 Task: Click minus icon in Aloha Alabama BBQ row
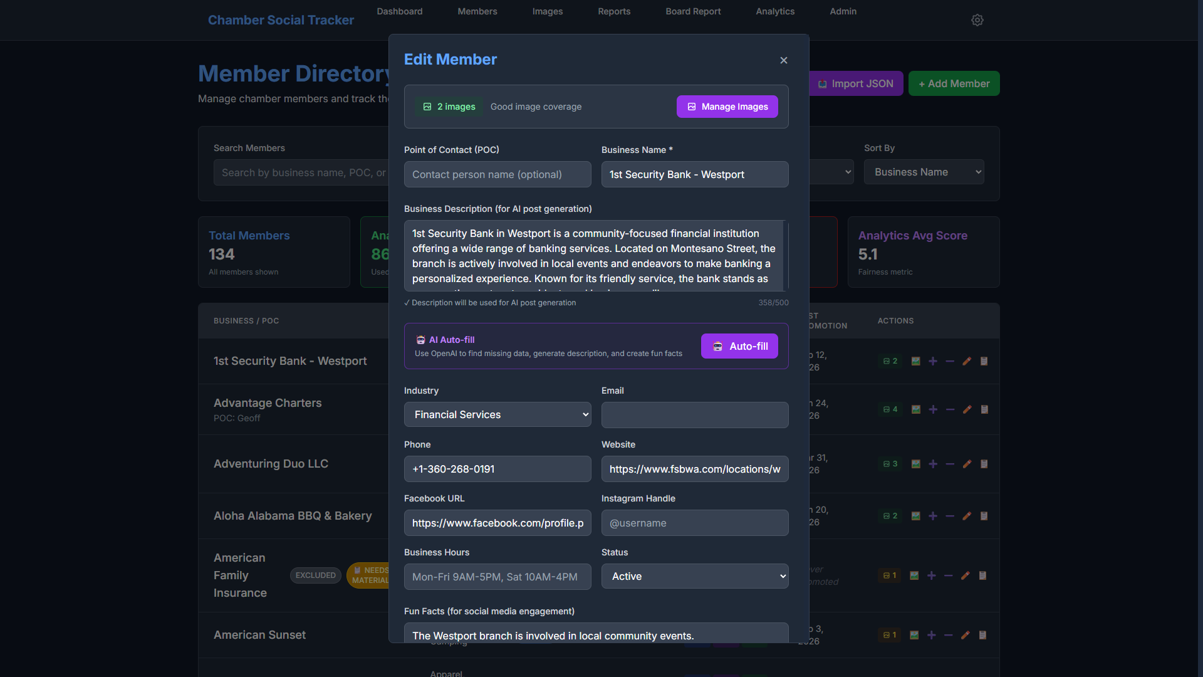click(950, 516)
